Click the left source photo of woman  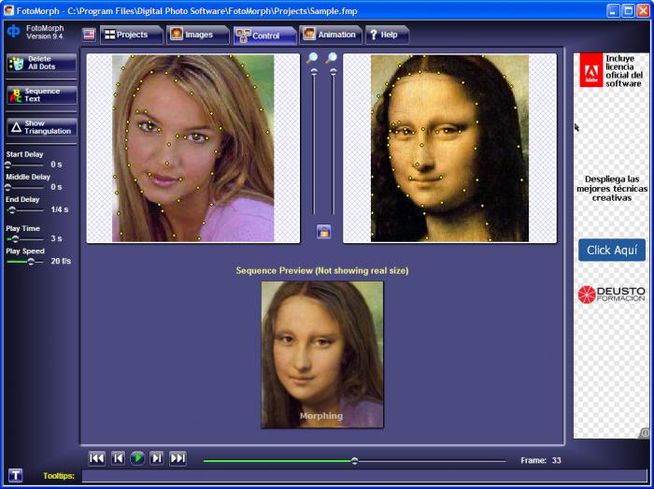(x=193, y=148)
